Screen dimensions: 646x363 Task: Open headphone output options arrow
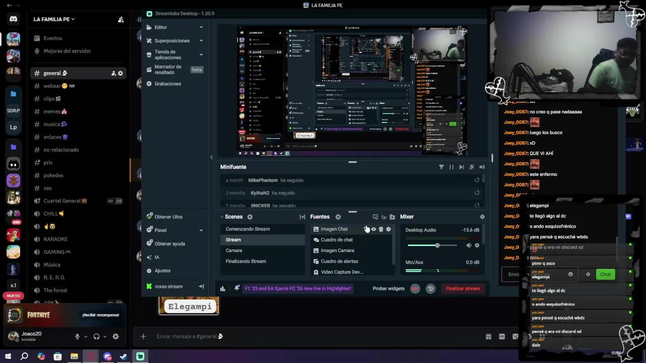point(105,336)
